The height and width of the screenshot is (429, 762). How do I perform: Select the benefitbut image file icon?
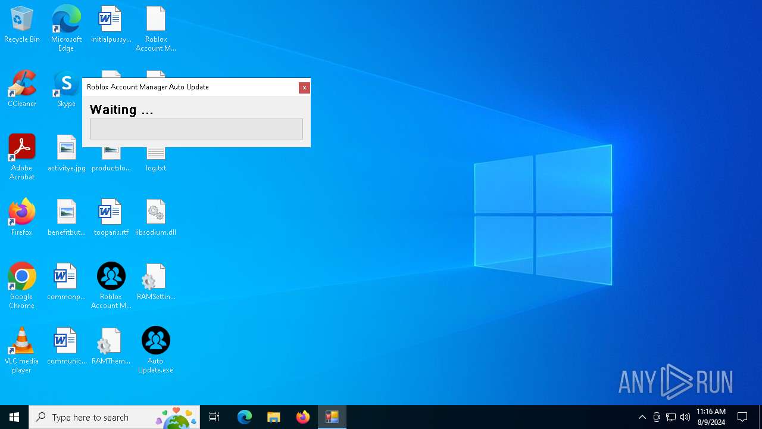click(66, 218)
